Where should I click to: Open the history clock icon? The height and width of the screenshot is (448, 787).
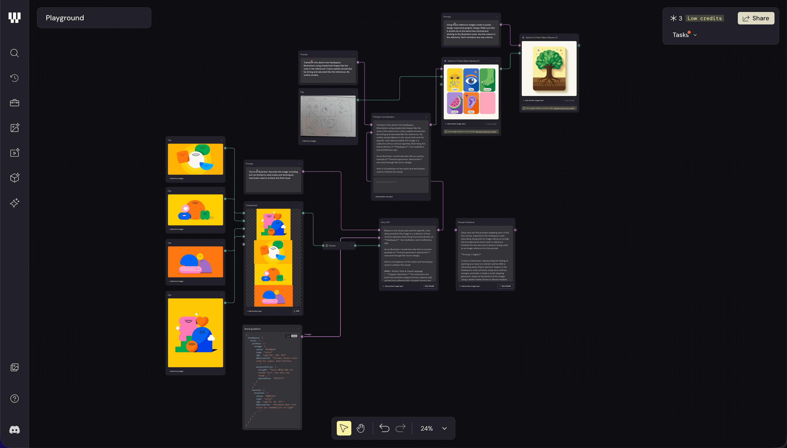point(15,78)
